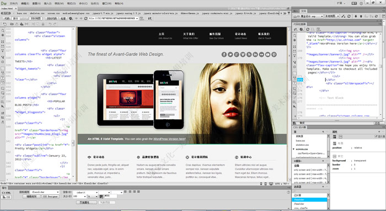Click the WordPress Version here link
The image size is (386, 211).
[x=169, y=139]
